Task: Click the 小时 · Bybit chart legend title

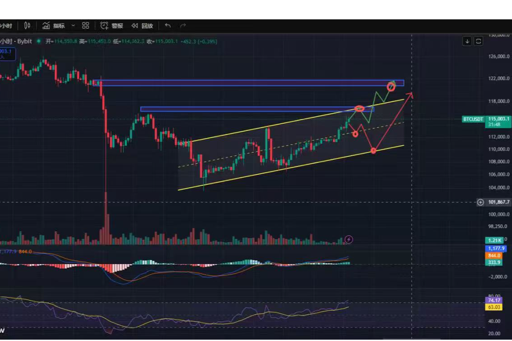Action: coord(16,41)
